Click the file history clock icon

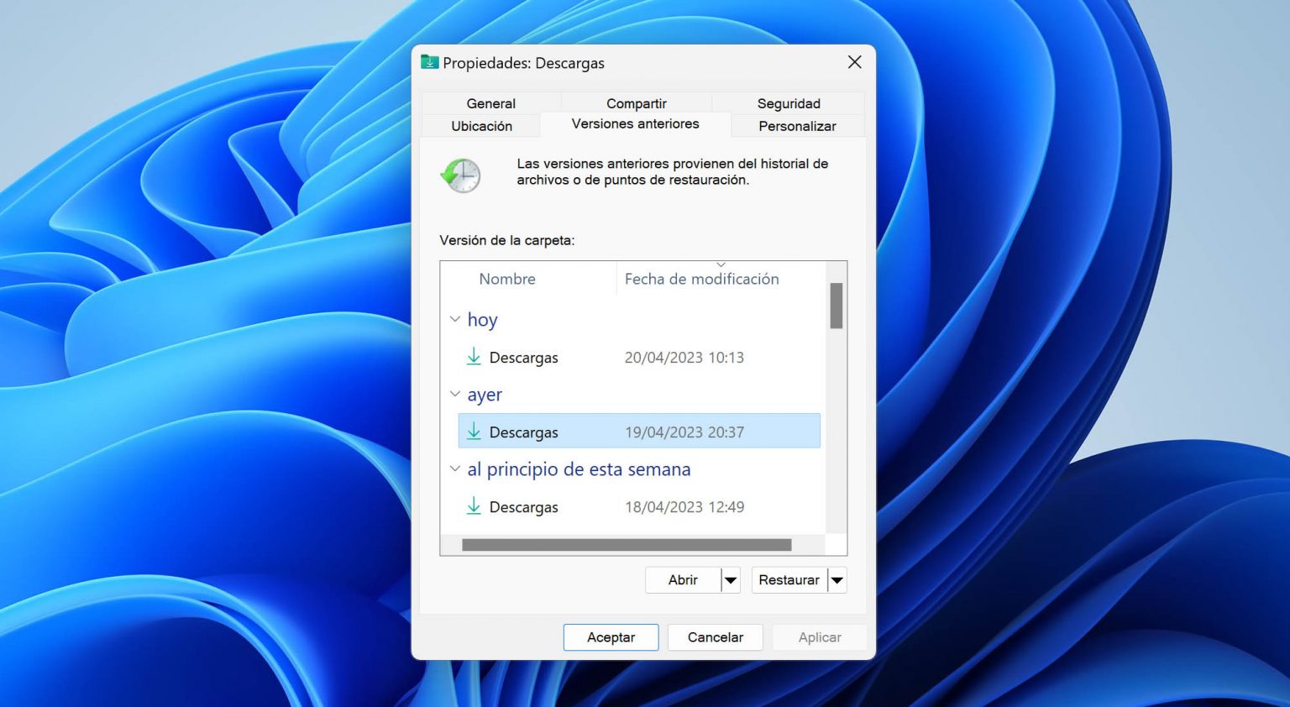coord(460,175)
